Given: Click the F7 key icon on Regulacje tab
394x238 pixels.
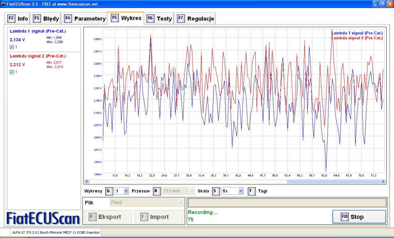Looking at the screenshot, I should [180, 18].
